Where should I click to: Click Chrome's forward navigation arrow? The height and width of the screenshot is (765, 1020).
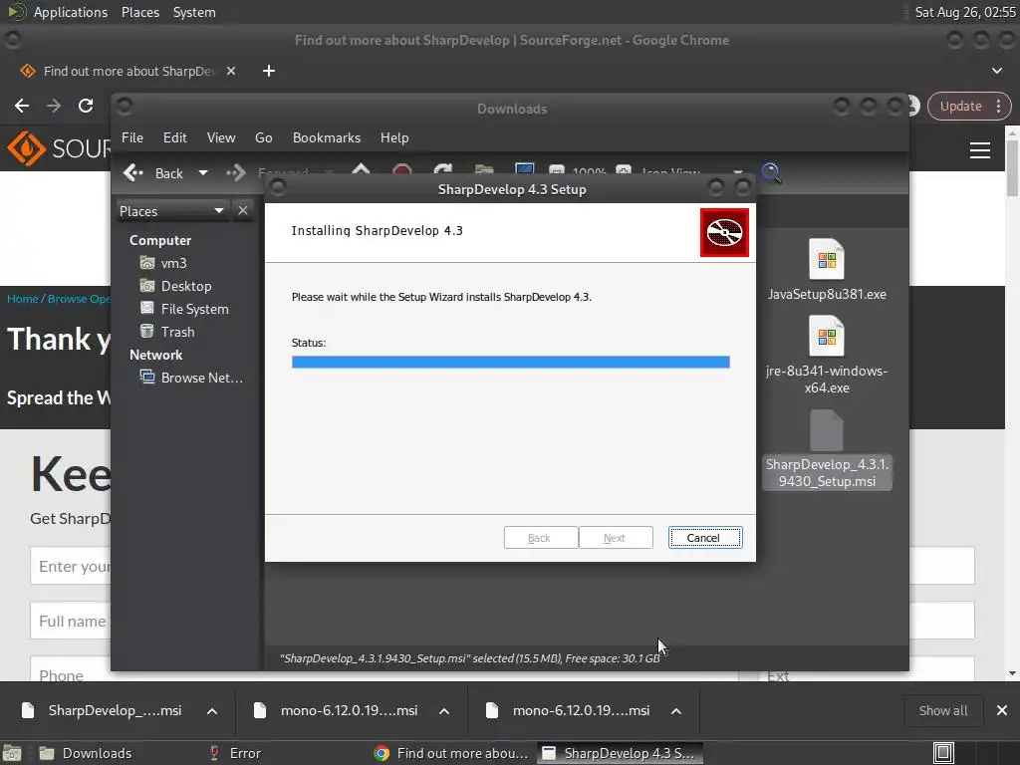[54, 106]
